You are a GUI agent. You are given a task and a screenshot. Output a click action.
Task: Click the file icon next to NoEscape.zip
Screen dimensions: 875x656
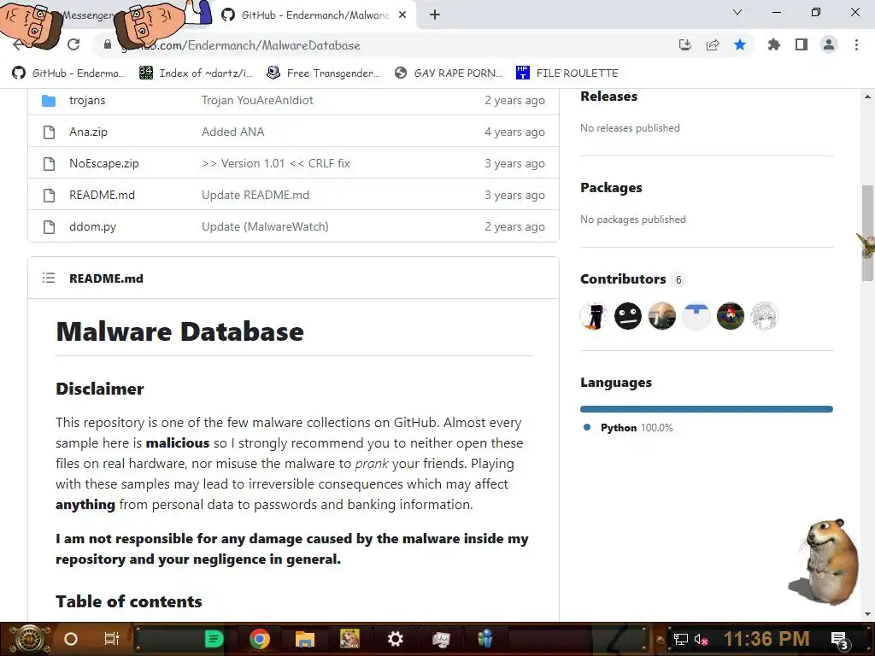[x=49, y=163]
